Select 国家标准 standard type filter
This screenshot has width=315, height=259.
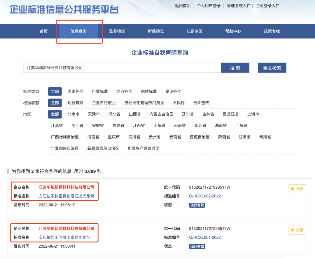pos(75,91)
